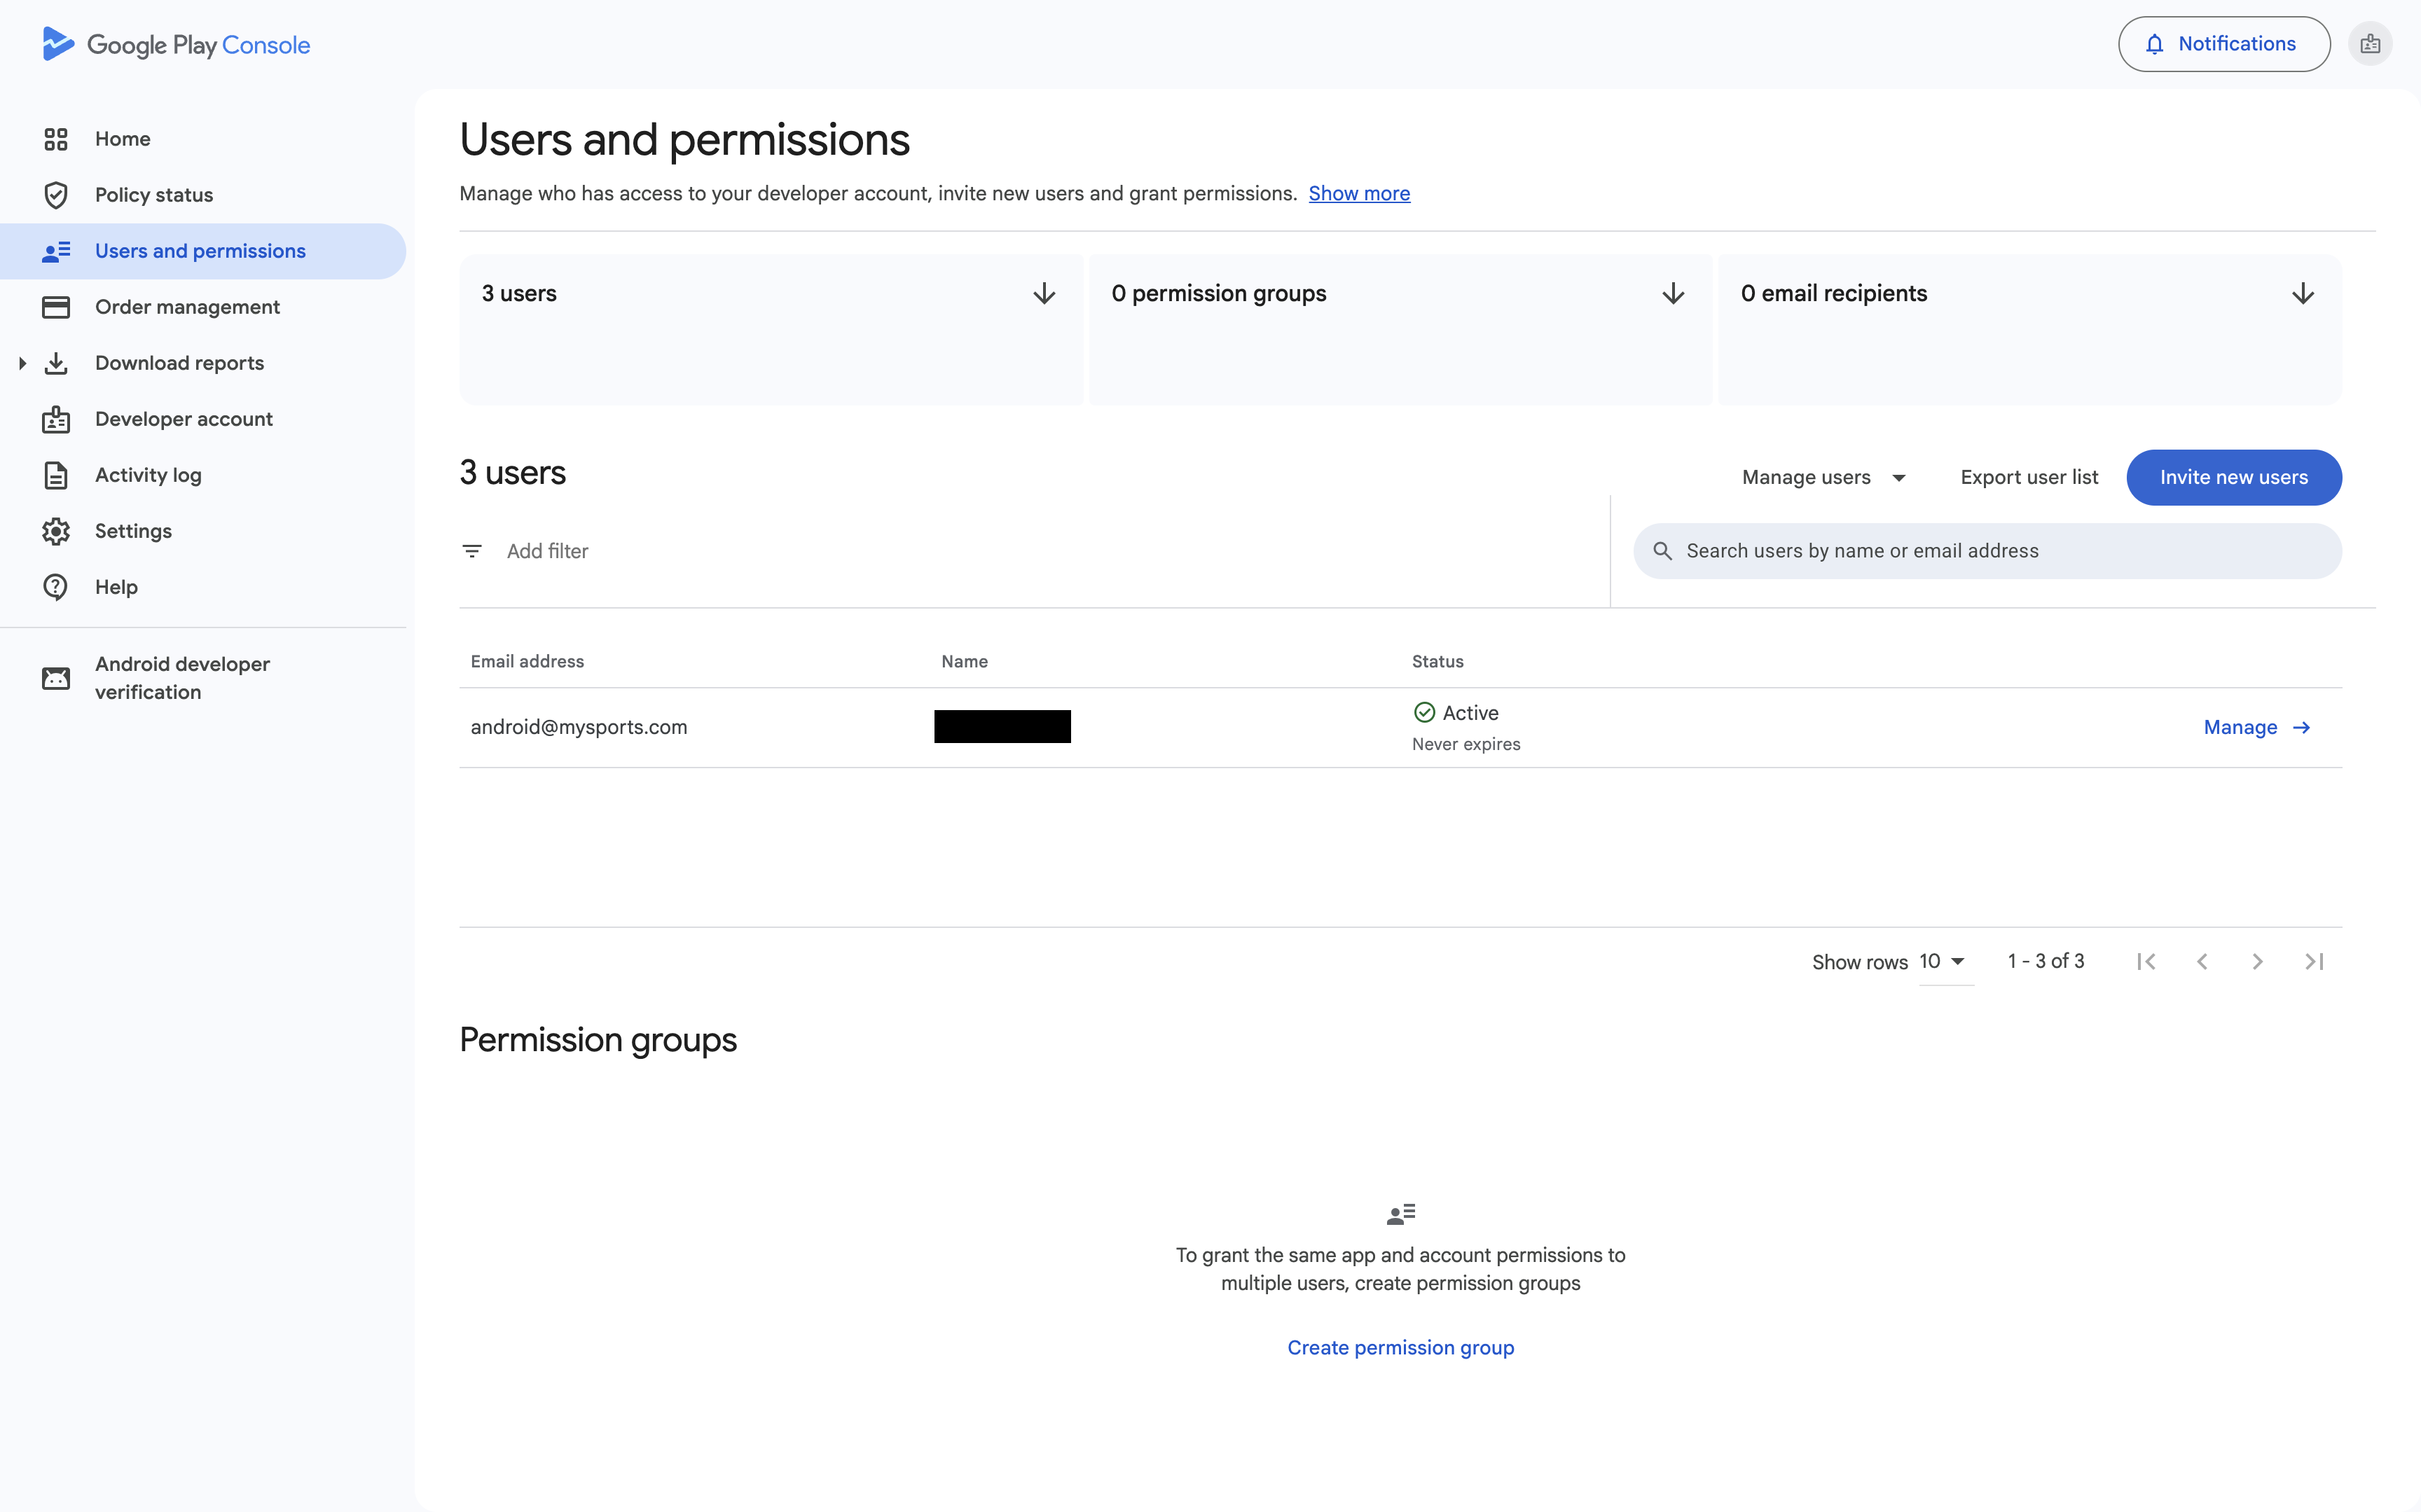Image resolution: width=2421 pixels, height=1512 pixels.
Task: Click the developer account avatar icon
Action: (2370, 44)
